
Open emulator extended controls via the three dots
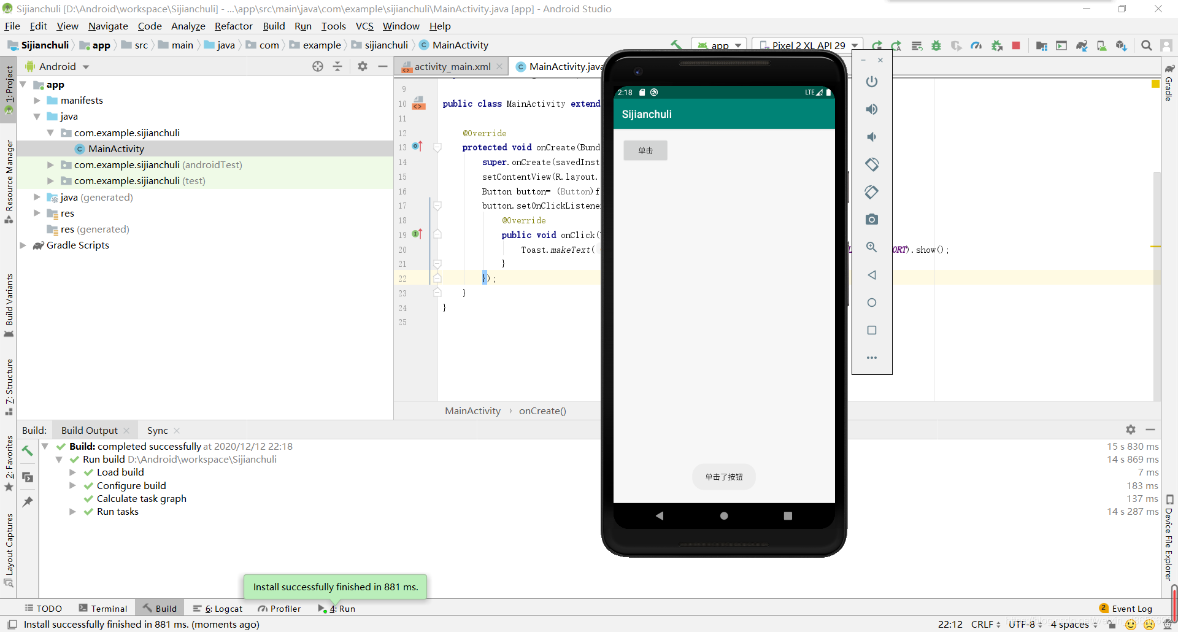coord(872,358)
